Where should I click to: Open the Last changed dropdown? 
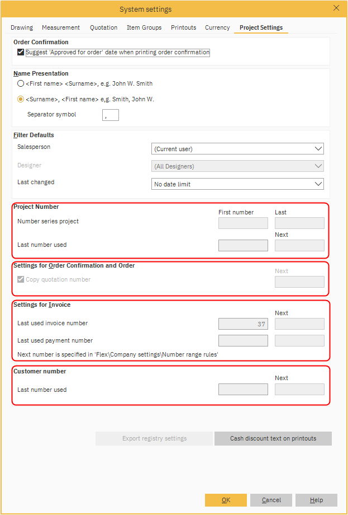(x=238, y=184)
